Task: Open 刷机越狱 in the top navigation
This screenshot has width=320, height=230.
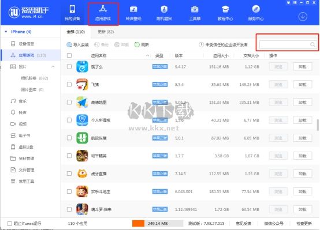Action: click(x=164, y=13)
